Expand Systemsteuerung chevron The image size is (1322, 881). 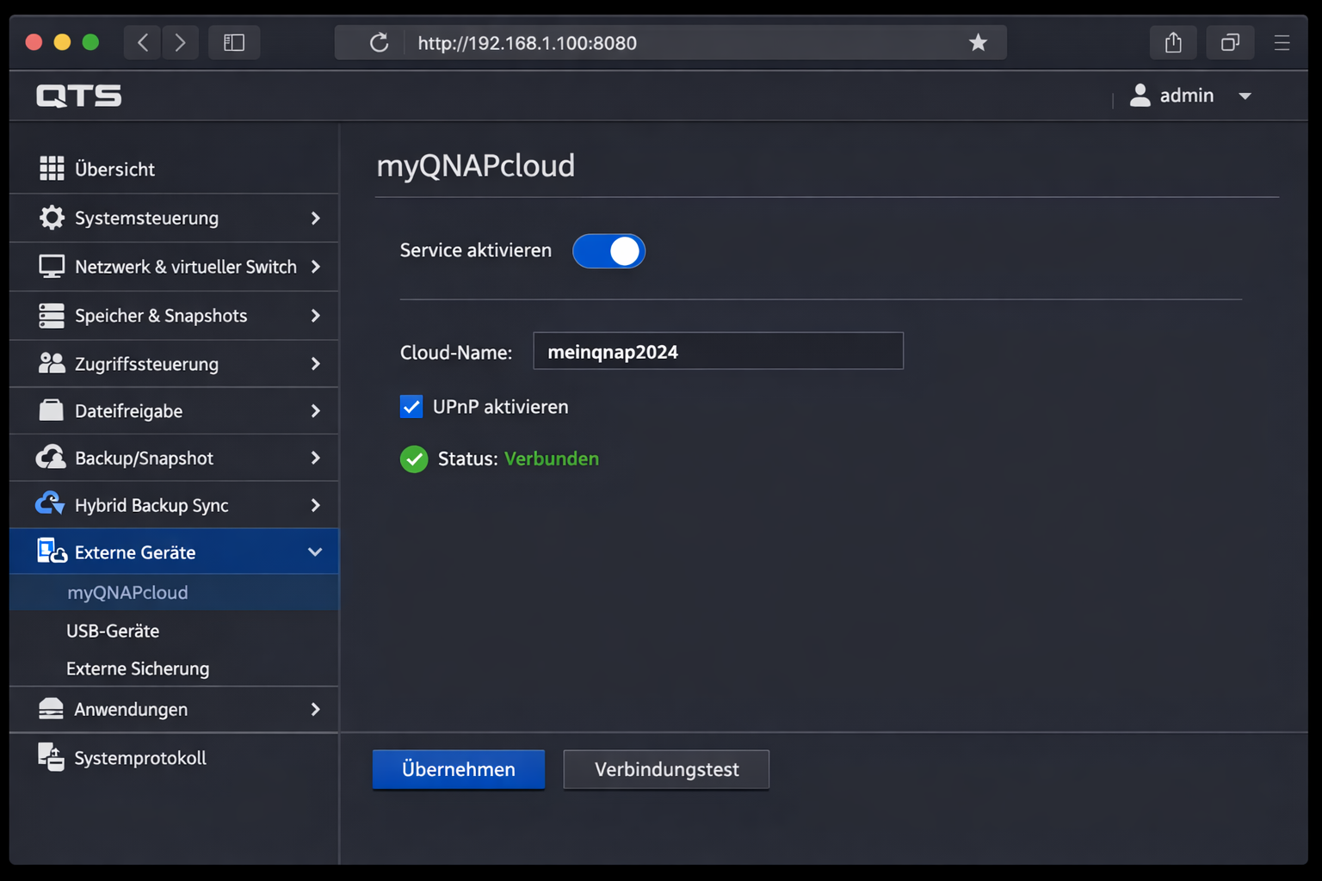316,219
